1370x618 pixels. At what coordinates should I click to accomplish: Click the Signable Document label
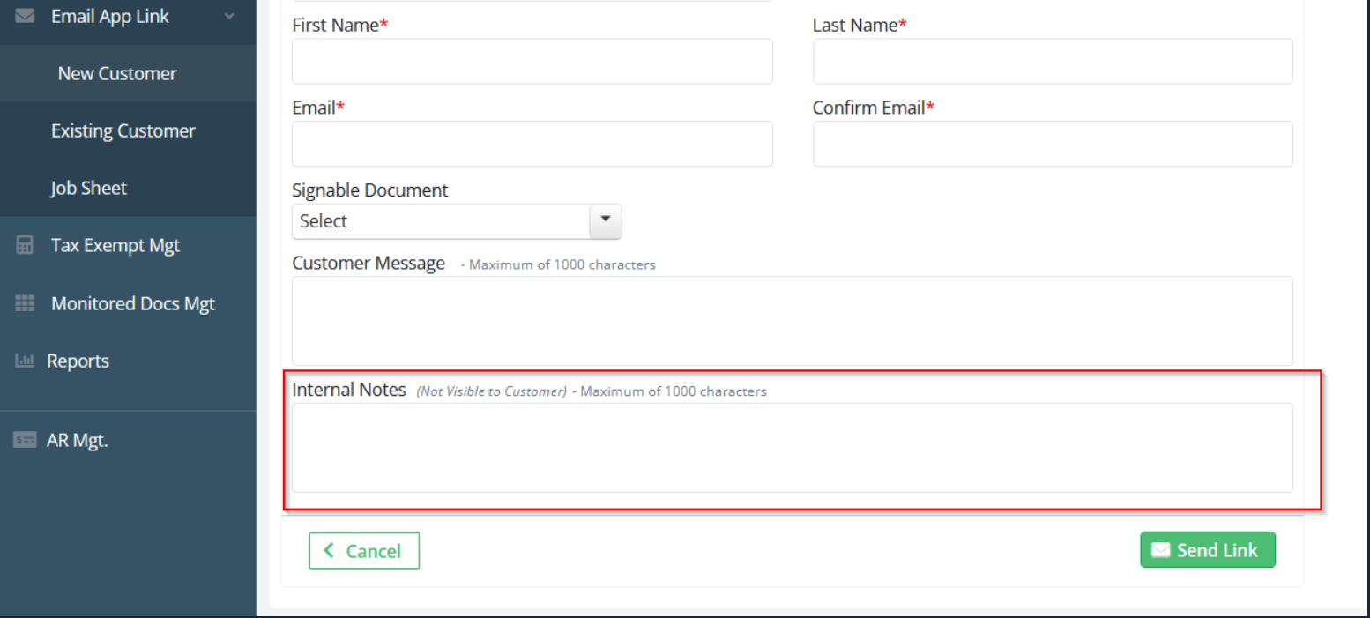(x=370, y=190)
